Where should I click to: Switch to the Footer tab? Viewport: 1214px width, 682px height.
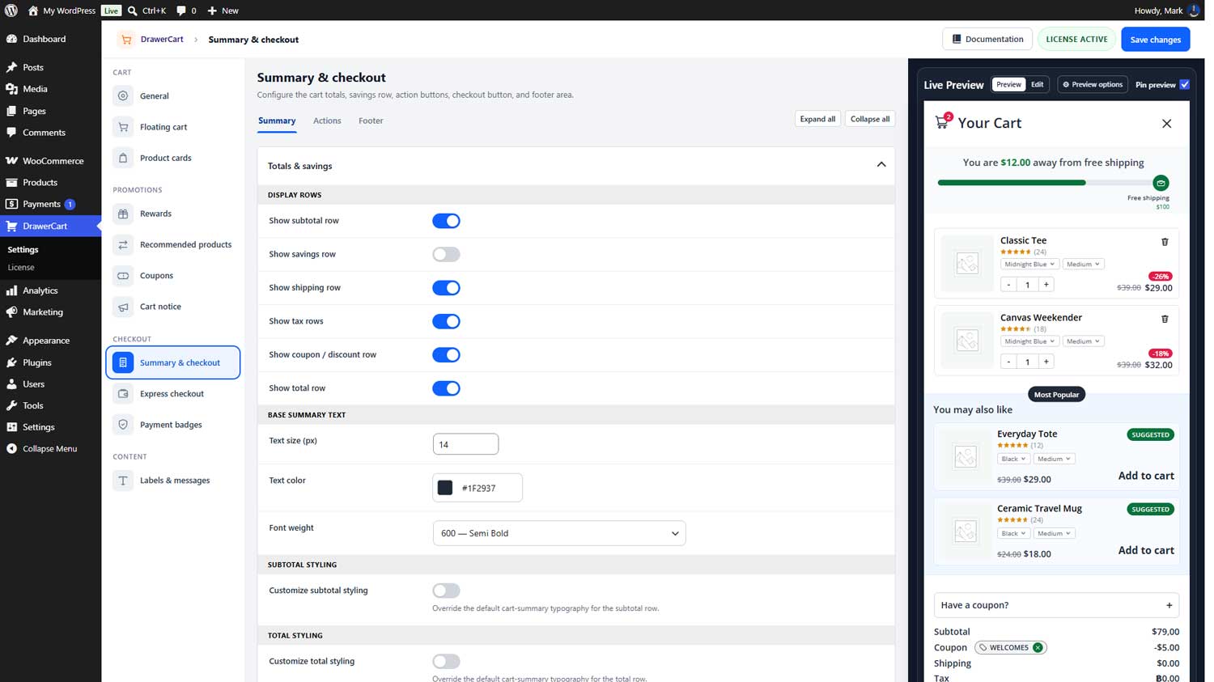(371, 121)
